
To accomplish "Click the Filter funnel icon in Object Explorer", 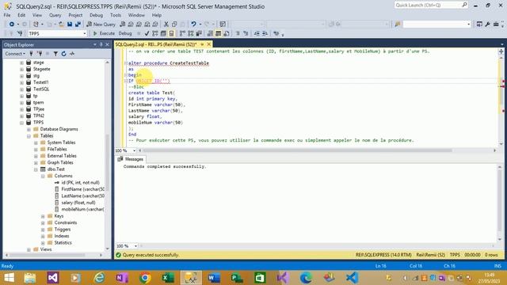I will [55, 54].
